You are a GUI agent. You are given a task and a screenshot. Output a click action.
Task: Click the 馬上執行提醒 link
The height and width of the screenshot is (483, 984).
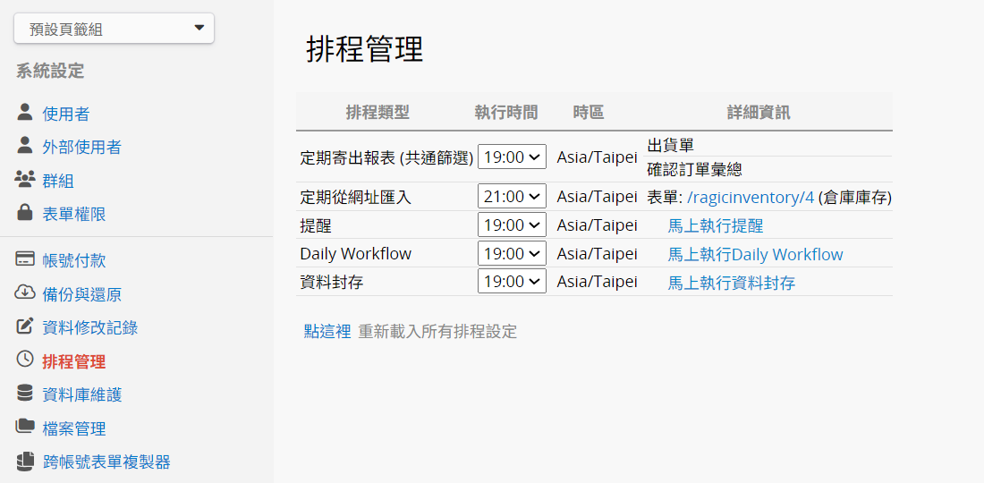click(715, 226)
